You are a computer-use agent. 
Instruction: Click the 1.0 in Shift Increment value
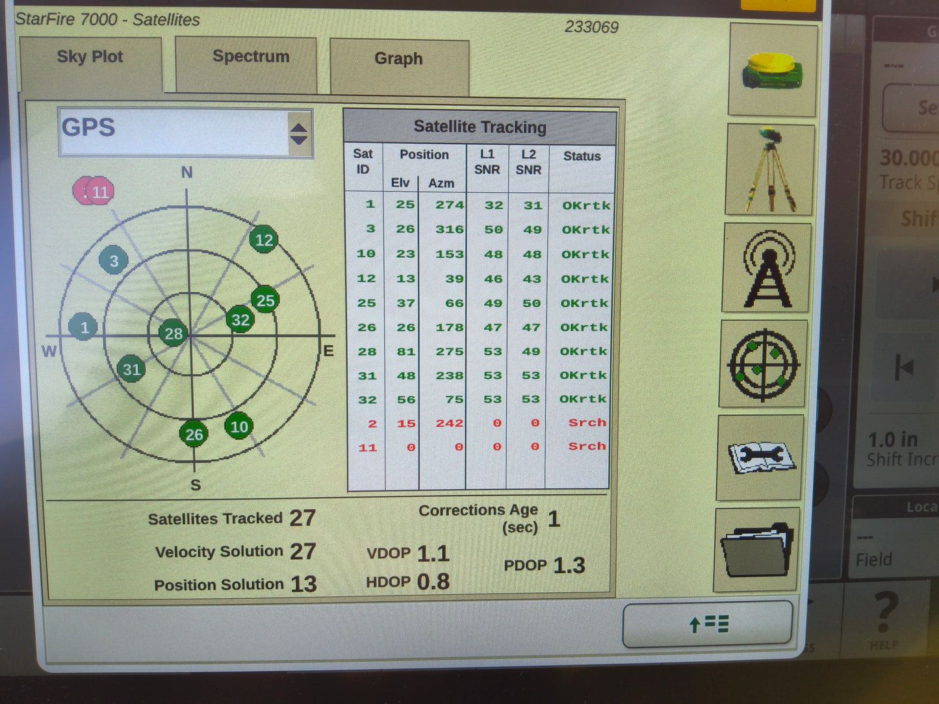click(x=894, y=440)
